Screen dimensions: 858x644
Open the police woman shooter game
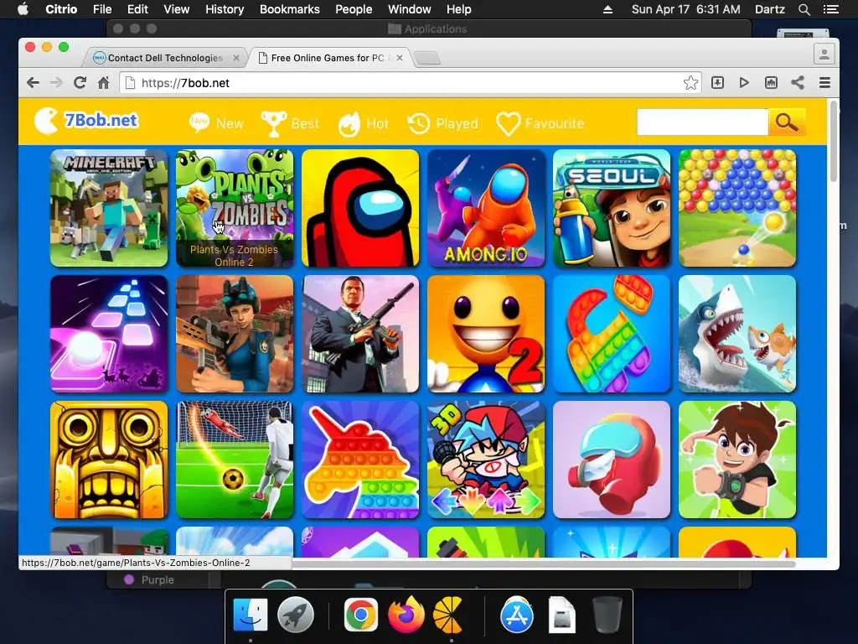tap(235, 334)
